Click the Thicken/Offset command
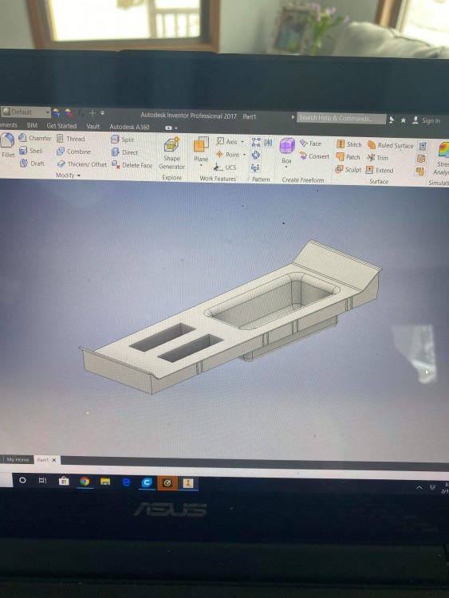The width and height of the screenshot is (449, 598). [81, 164]
